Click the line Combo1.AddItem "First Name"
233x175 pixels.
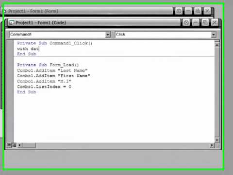click(x=53, y=76)
